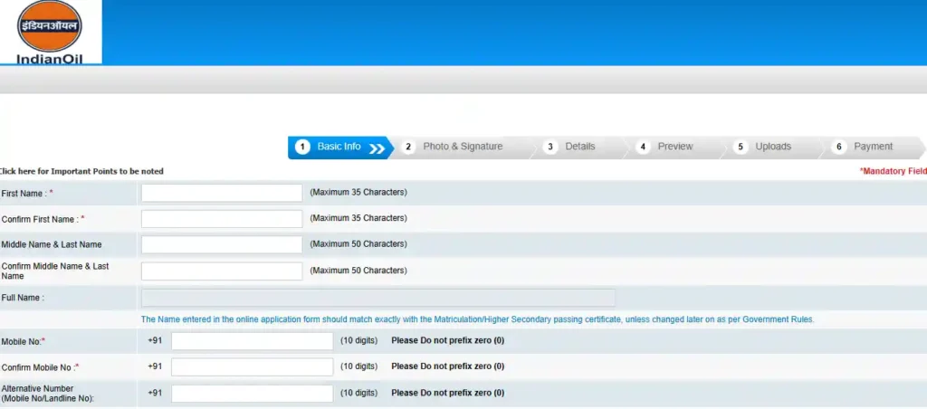Focus the Confirm Mobile No field
The image size is (927, 409).
click(253, 366)
